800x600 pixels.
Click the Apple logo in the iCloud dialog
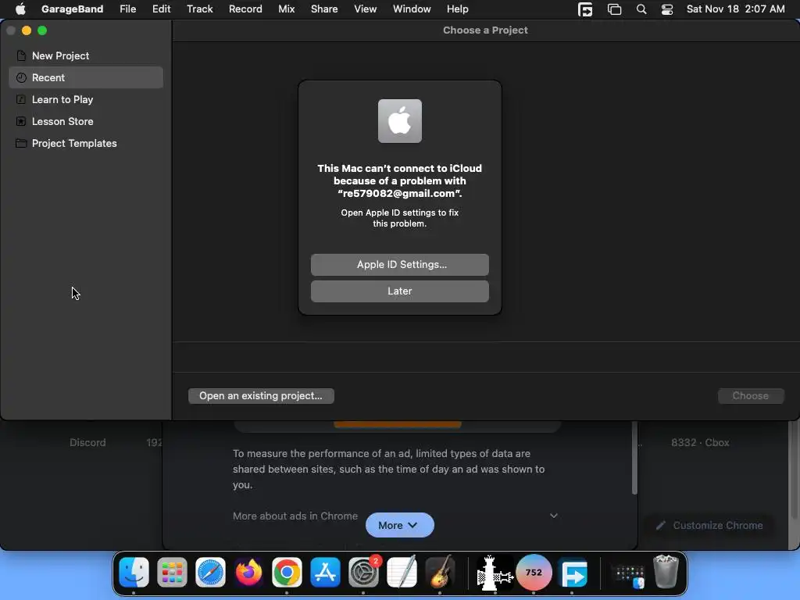(399, 121)
